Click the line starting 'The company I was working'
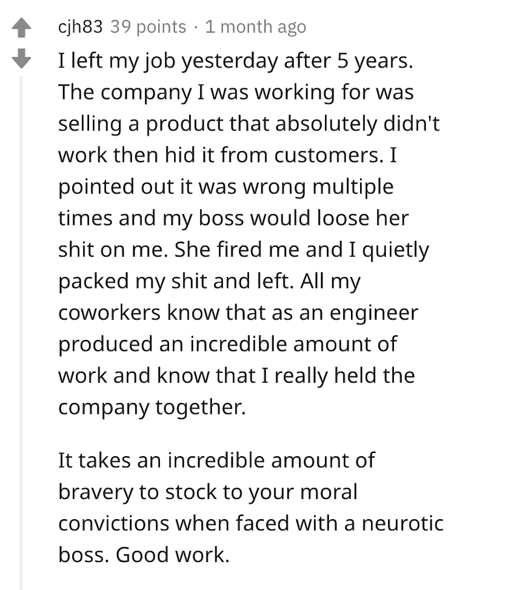Viewport: 520px width, 590px height. tap(236, 92)
